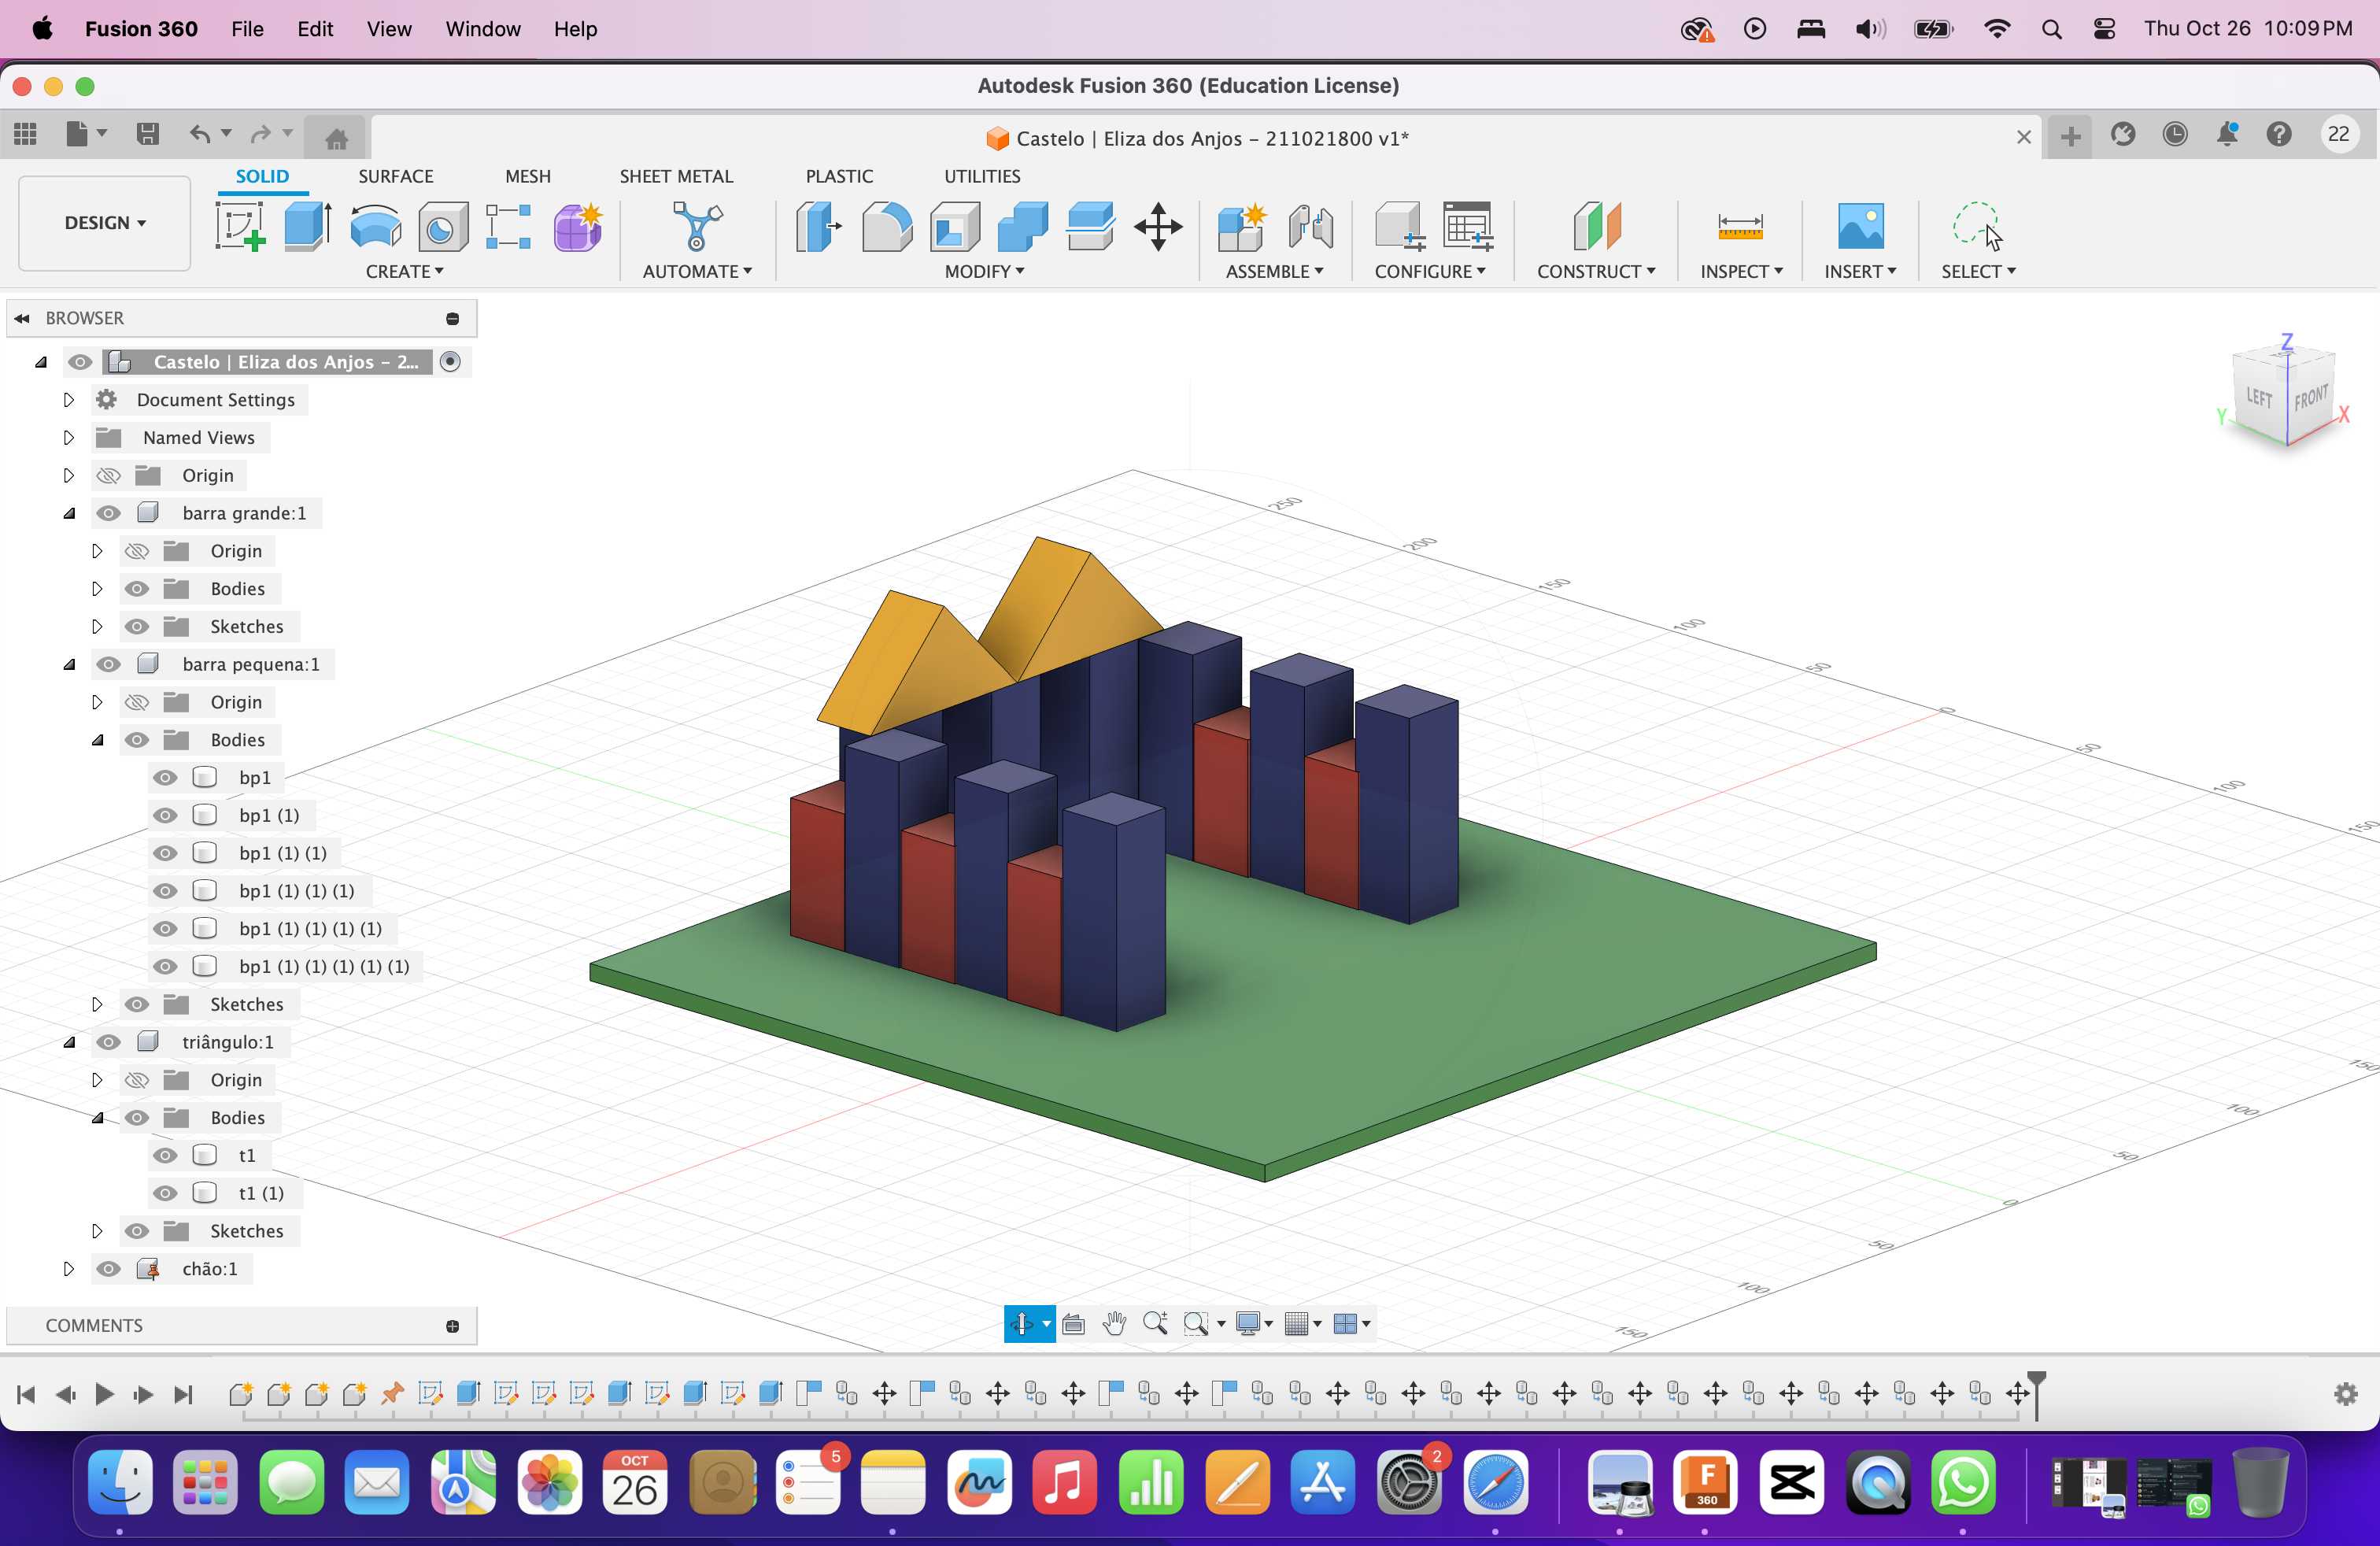Open the CREATE dropdown menu
Viewport: 2380px width, 1546px height.
(x=405, y=272)
